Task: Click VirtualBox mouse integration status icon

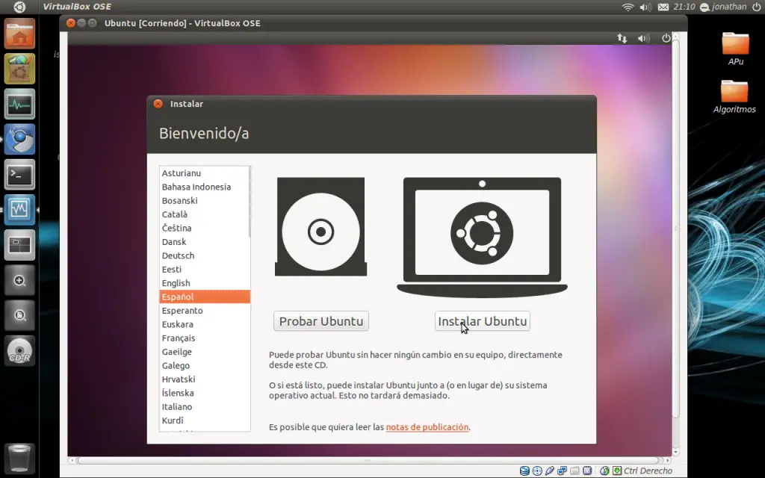Action: [x=604, y=471]
